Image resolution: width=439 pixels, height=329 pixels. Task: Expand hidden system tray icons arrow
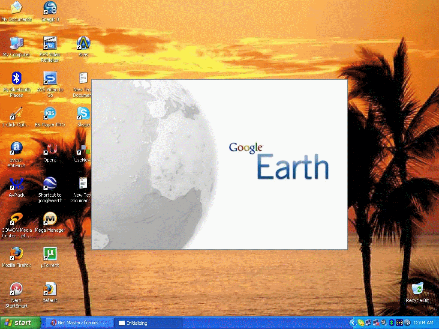coord(353,323)
